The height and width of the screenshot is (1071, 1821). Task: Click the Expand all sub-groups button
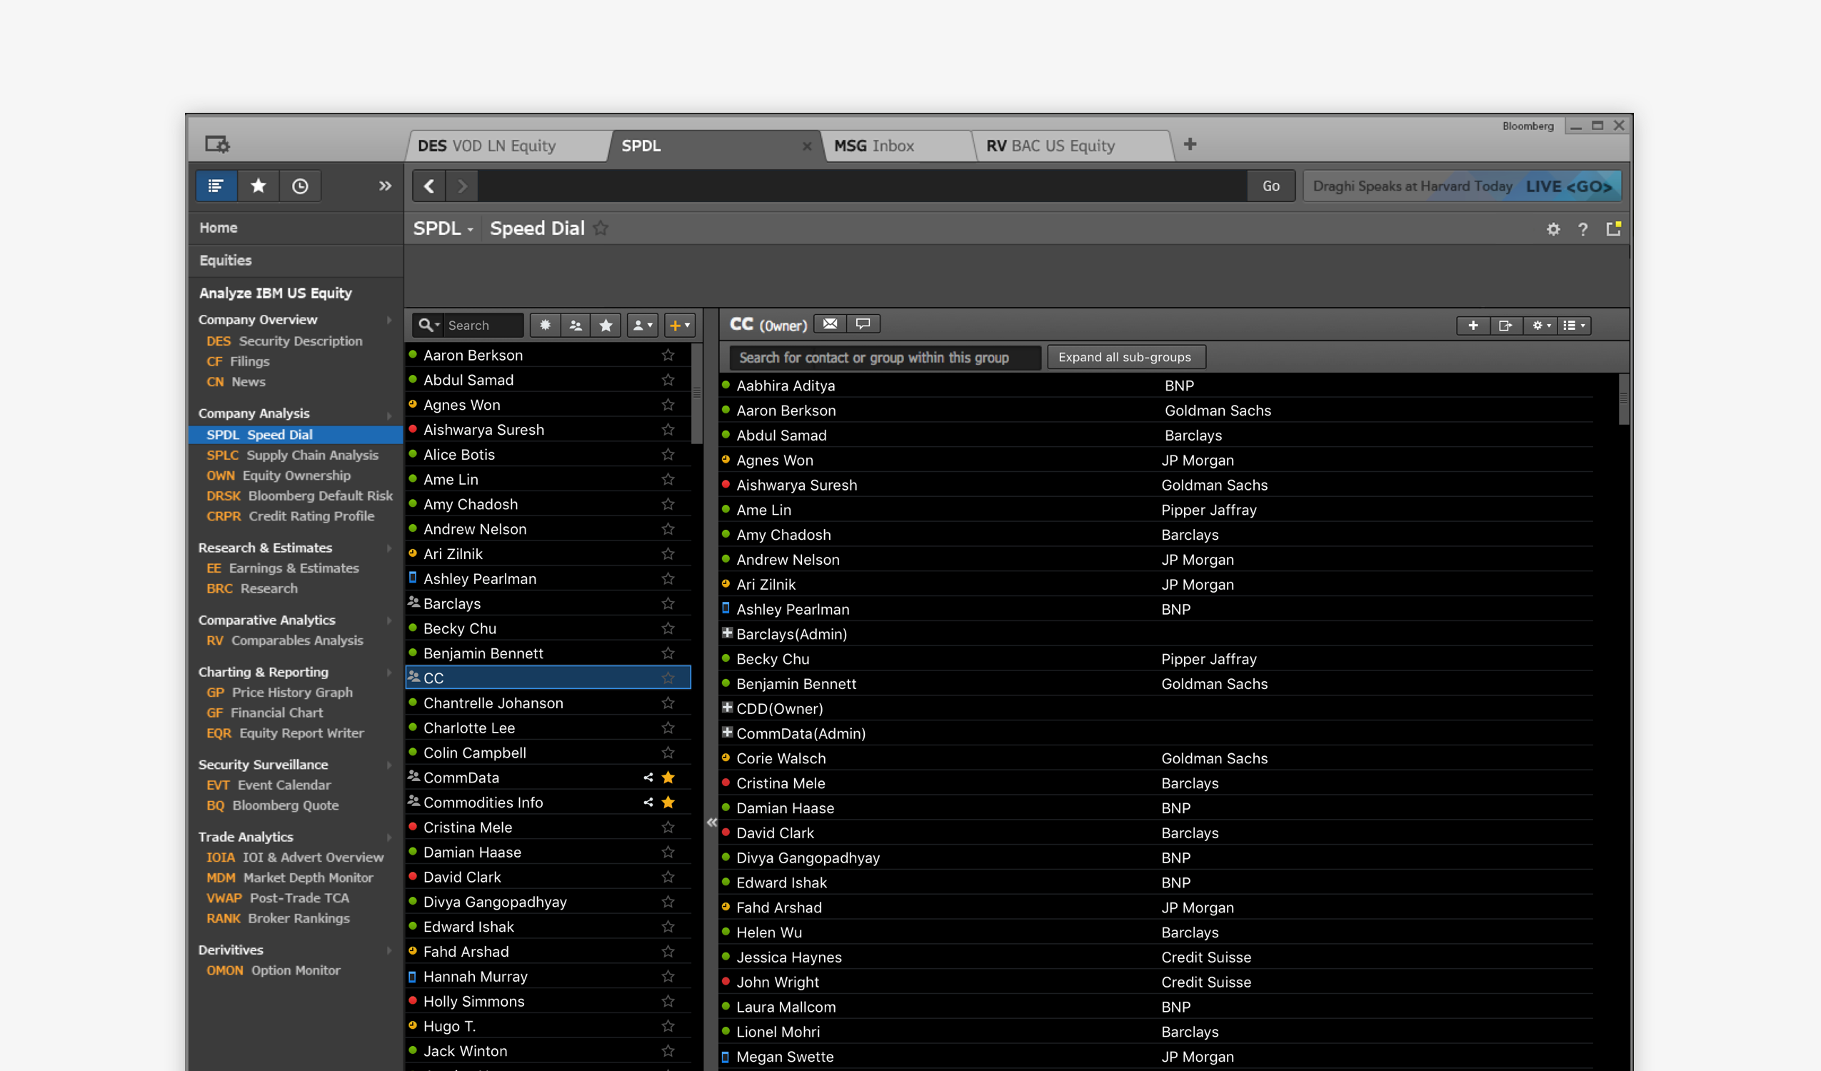1125,357
